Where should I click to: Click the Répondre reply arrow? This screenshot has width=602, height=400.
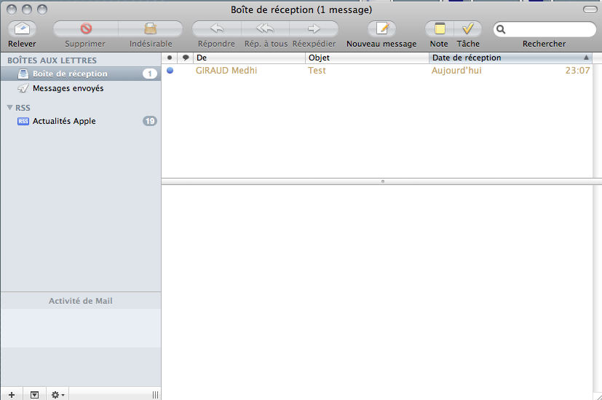point(216,29)
